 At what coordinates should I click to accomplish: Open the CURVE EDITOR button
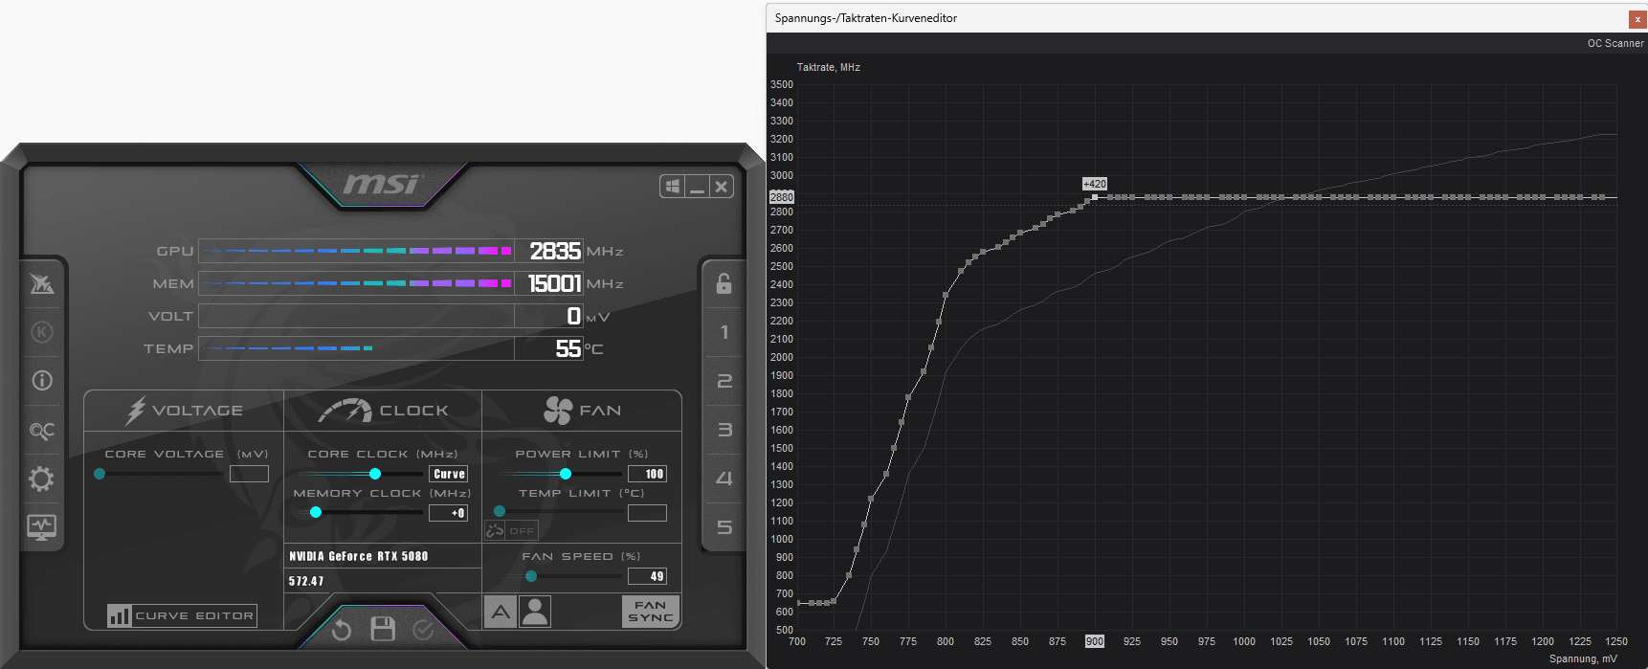click(182, 615)
